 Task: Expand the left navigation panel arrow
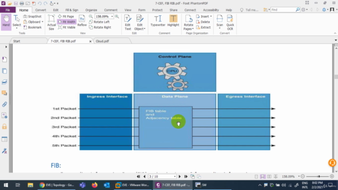[6, 47]
